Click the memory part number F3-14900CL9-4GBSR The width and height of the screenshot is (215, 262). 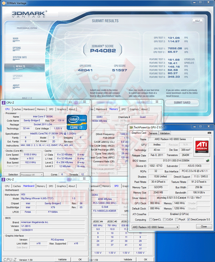coord(105,211)
